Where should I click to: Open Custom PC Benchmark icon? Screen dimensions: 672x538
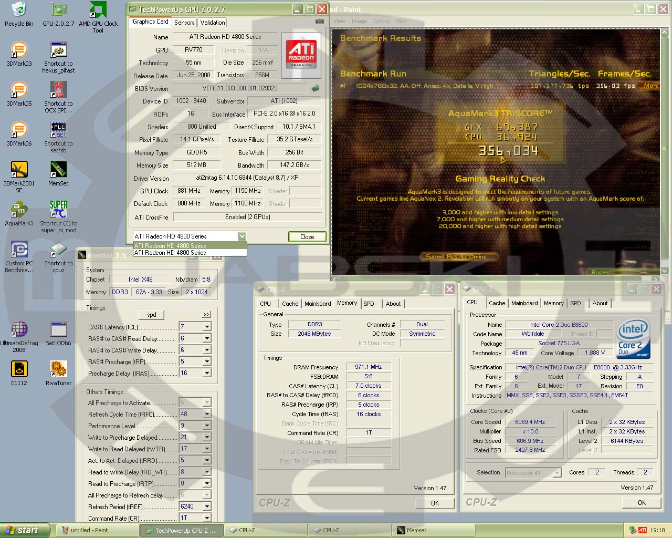click(x=19, y=257)
